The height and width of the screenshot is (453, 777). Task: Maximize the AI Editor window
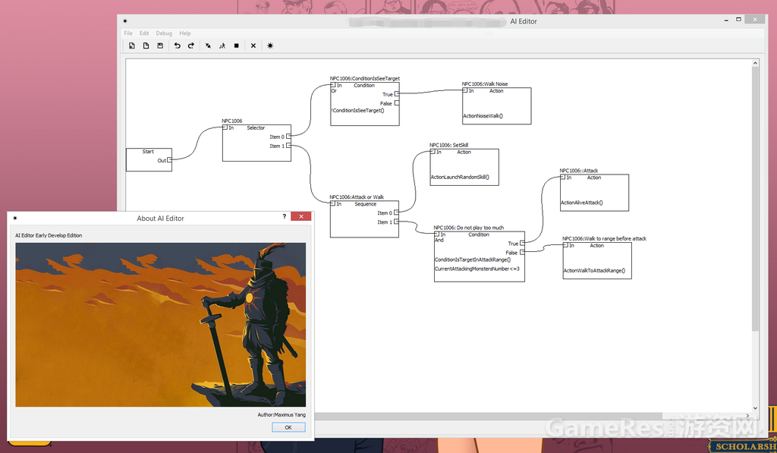click(x=738, y=19)
